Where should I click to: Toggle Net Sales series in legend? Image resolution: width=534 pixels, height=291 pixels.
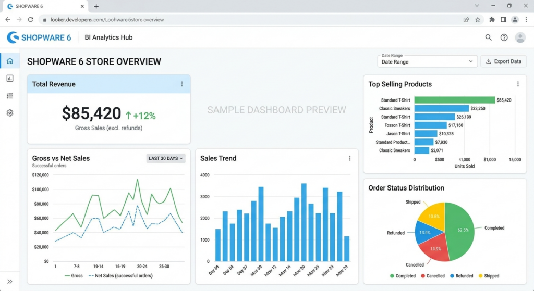pos(120,276)
